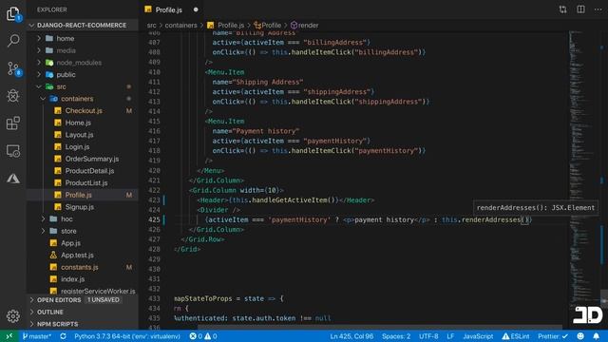The width and height of the screenshot is (608, 342).
Task: Expand the Outline section
Action: pyautogui.click(x=50, y=312)
